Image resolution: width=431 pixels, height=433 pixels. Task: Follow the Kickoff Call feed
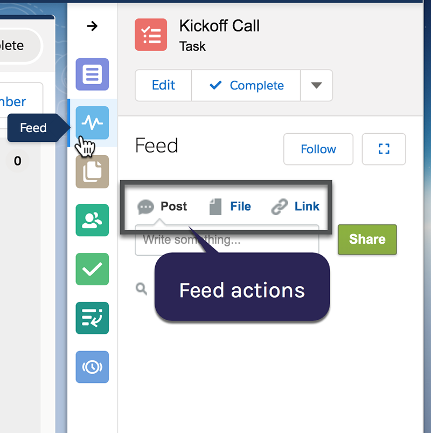click(x=318, y=149)
